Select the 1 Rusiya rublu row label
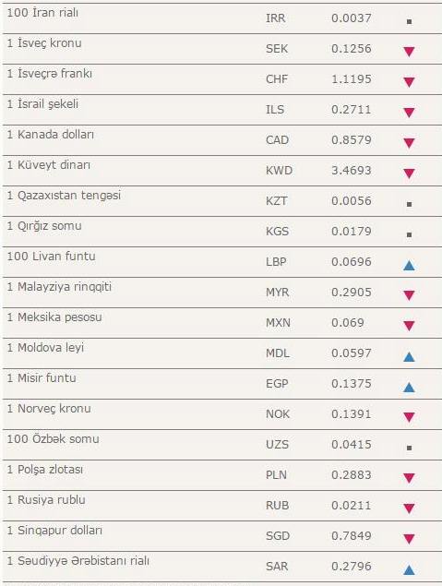 point(46,500)
